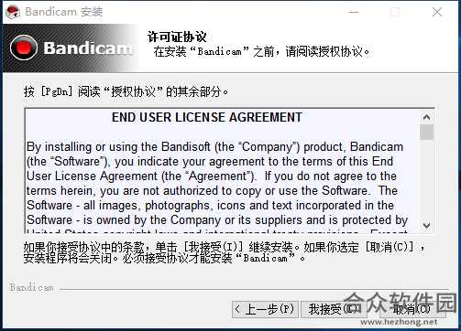
Task: Click the text 按 [PgDn] 阅读"授权协议"的其余部分
Action: [126, 91]
